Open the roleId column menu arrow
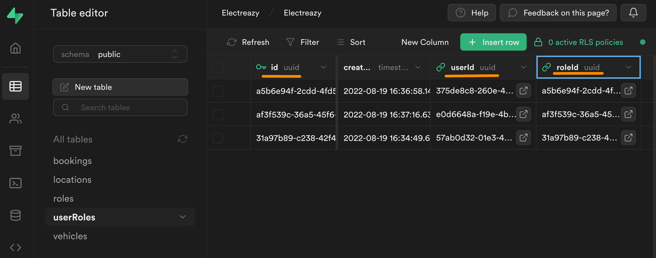 (x=628, y=67)
